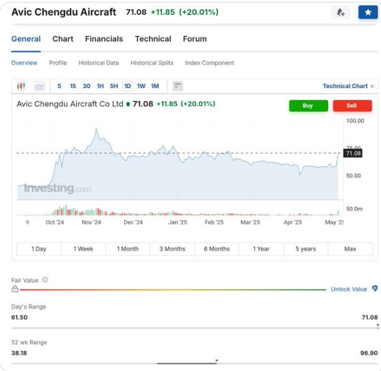Set chart interval to 1M
Image resolution: width=381 pixels, height=371 pixels.
[x=155, y=86]
